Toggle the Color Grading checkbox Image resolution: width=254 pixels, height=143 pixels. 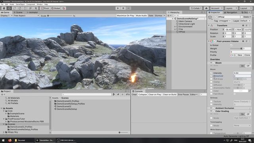pyautogui.click(x=214, y=111)
